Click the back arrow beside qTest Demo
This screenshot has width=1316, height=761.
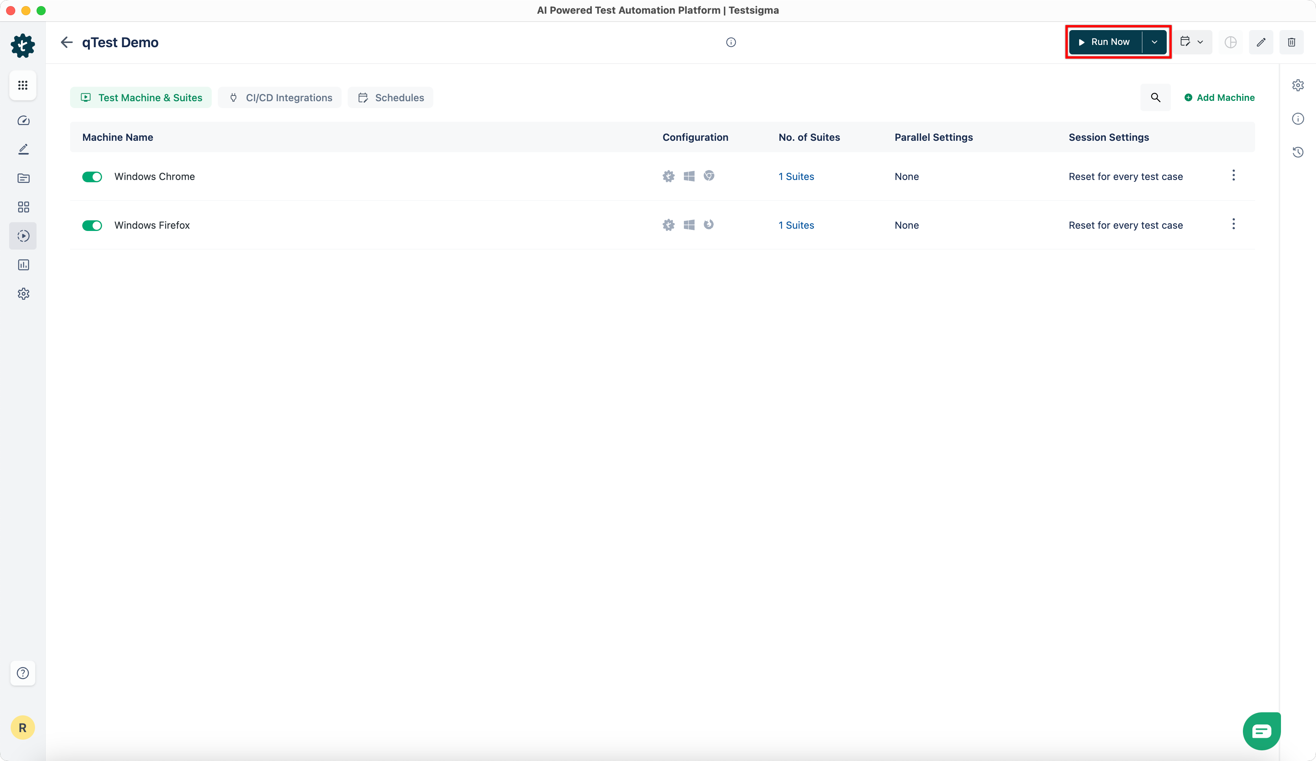[66, 42]
